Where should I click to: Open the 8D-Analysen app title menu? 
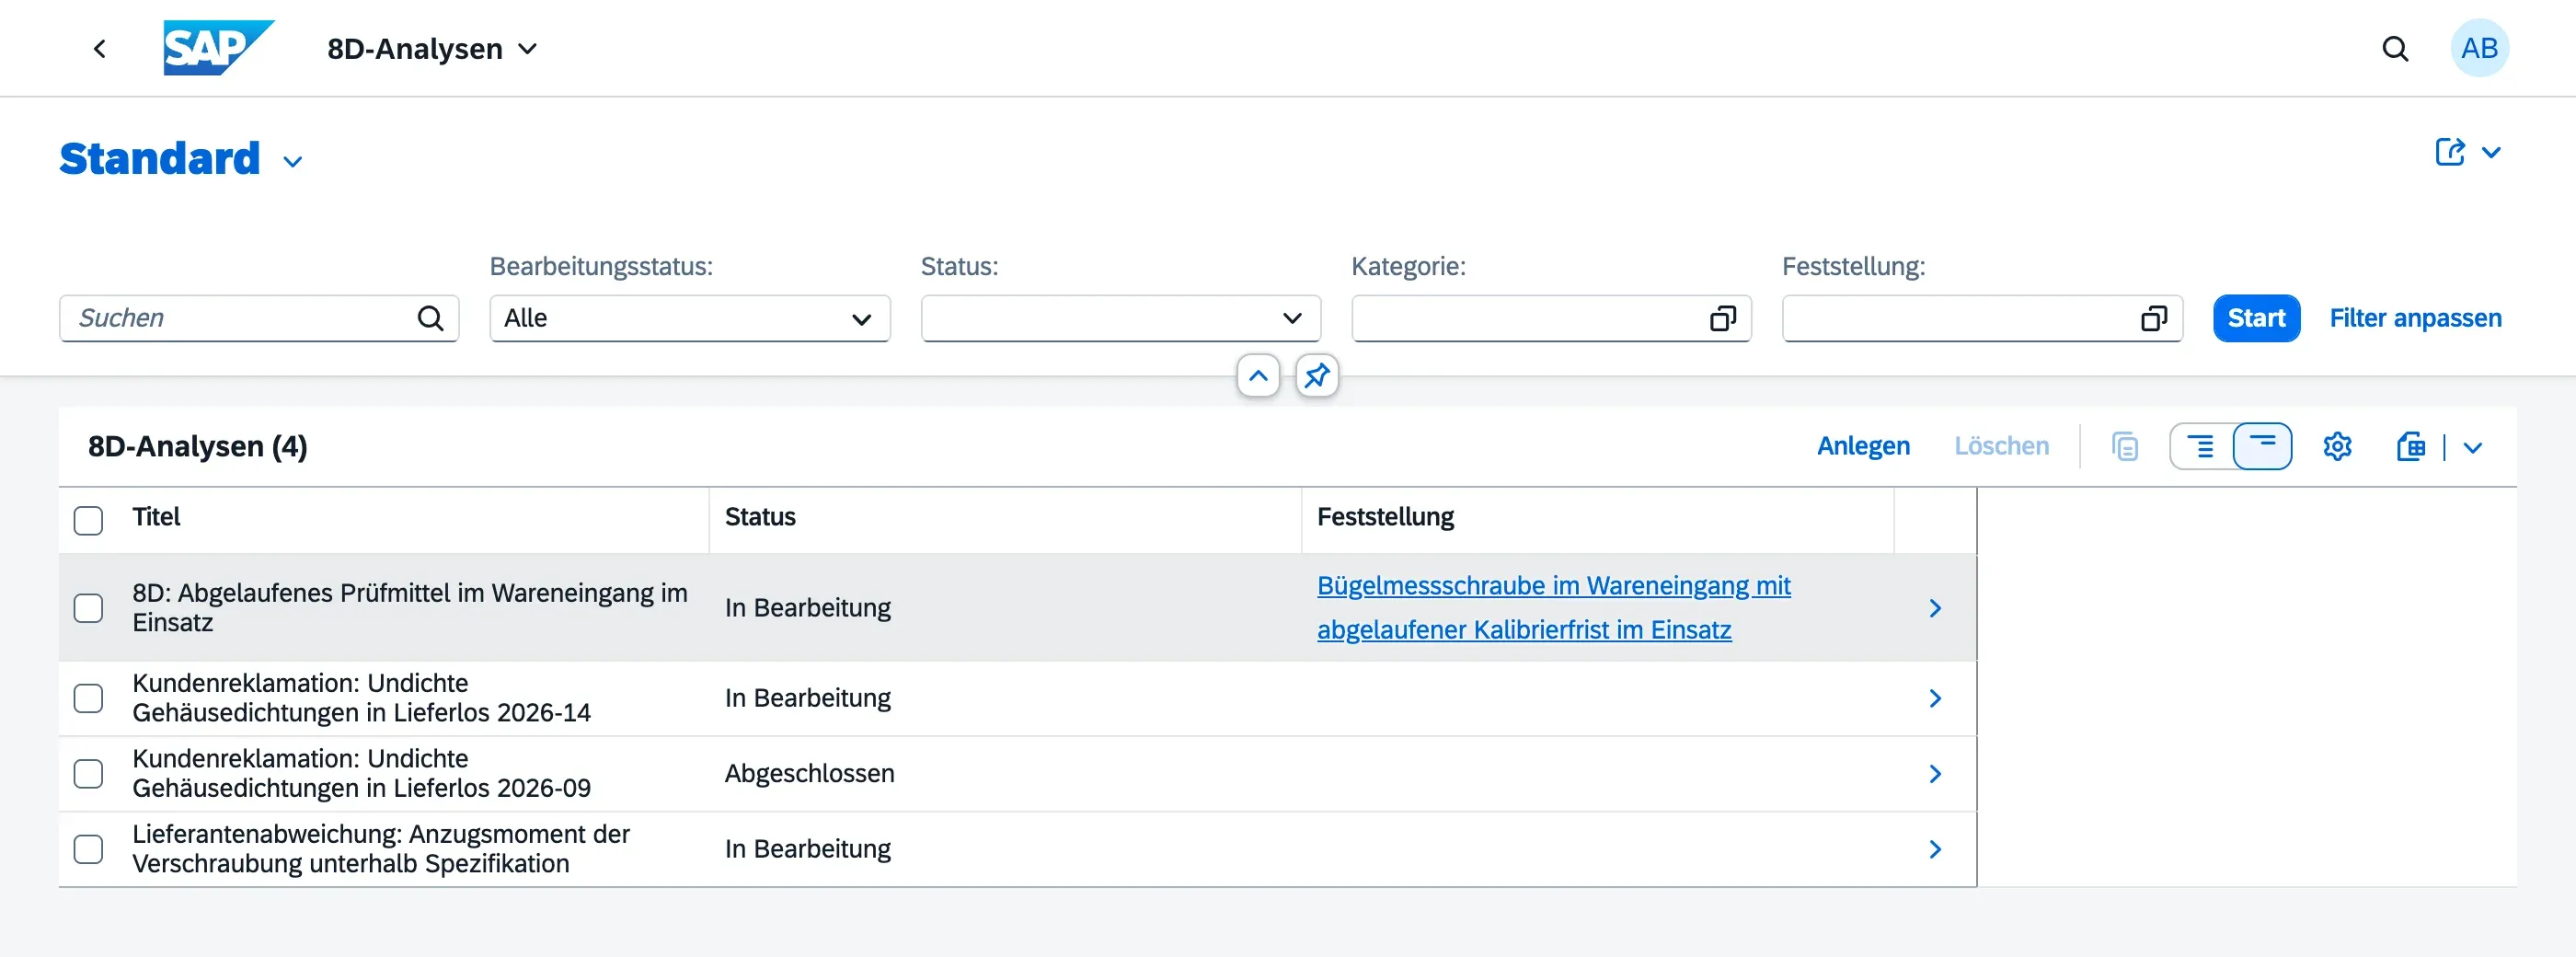(x=432, y=49)
